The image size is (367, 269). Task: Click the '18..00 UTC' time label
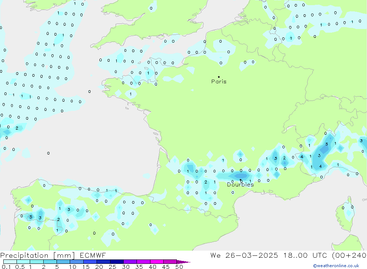(x=305, y=255)
